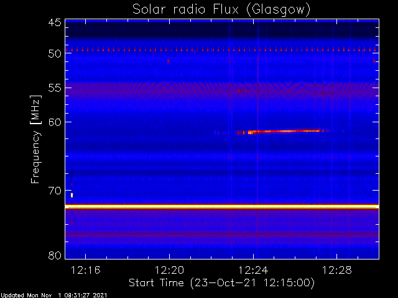
Task: Click the 12:16 time tick label
Action: 86,270
